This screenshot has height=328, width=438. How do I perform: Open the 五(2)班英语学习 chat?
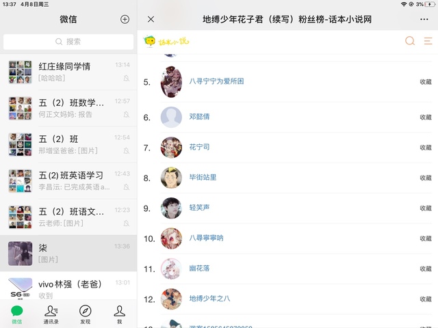click(x=68, y=180)
